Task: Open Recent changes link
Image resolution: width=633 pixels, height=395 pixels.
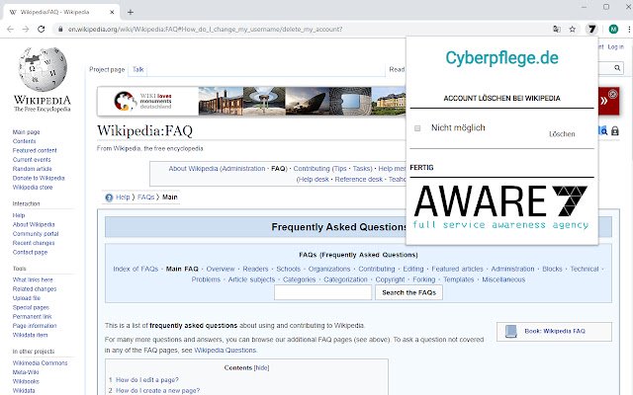Action: [x=34, y=243]
